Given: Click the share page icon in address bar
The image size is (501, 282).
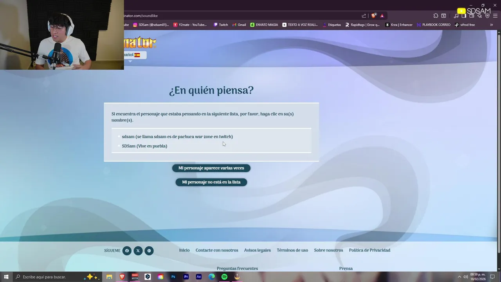Looking at the screenshot, I should point(364,16).
